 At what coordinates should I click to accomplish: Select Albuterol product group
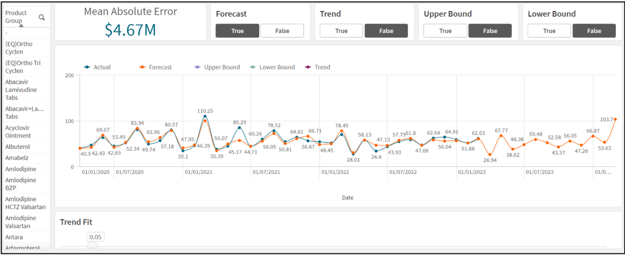point(25,147)
